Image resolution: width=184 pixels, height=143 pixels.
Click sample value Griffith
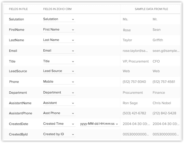[x=158, y=40]
